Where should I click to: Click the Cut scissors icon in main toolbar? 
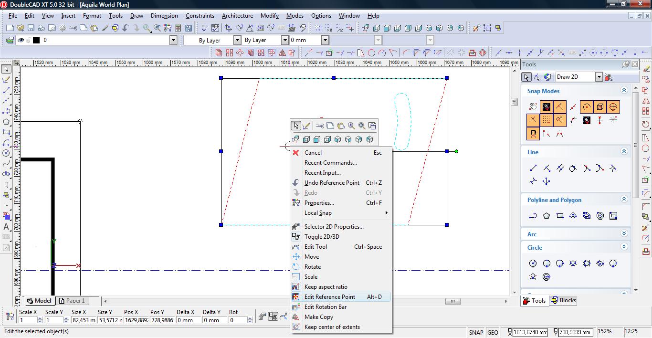(73, 28)
